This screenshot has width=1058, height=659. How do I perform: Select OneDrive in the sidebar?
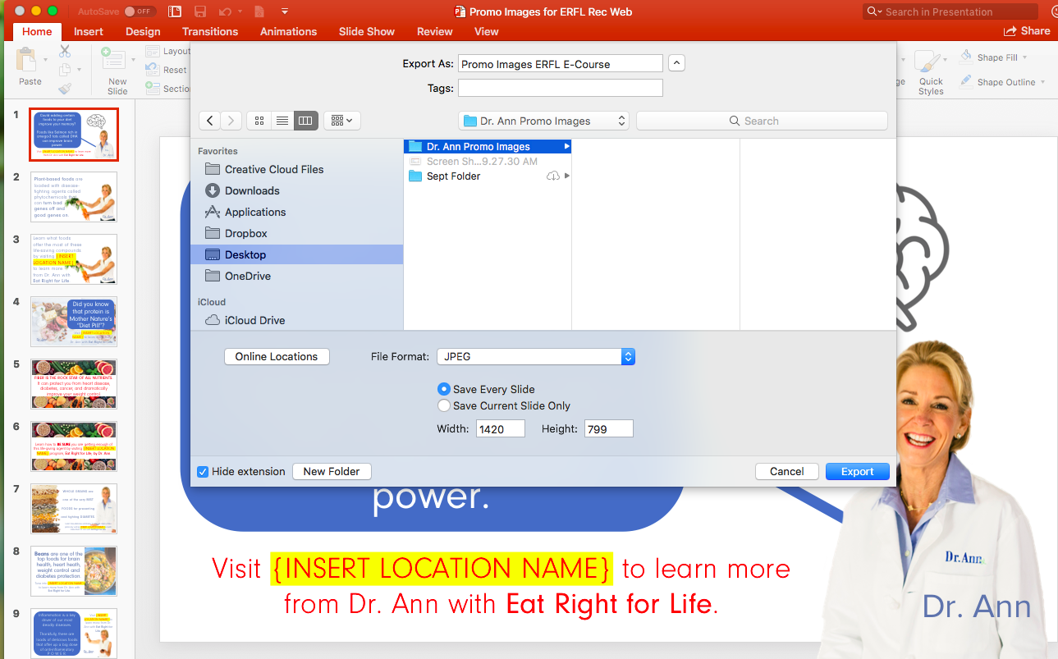[296, 276]
